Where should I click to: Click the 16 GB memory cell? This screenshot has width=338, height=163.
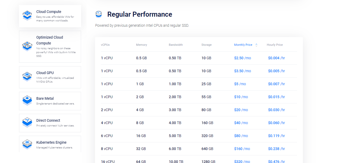(x=141, y=136)
